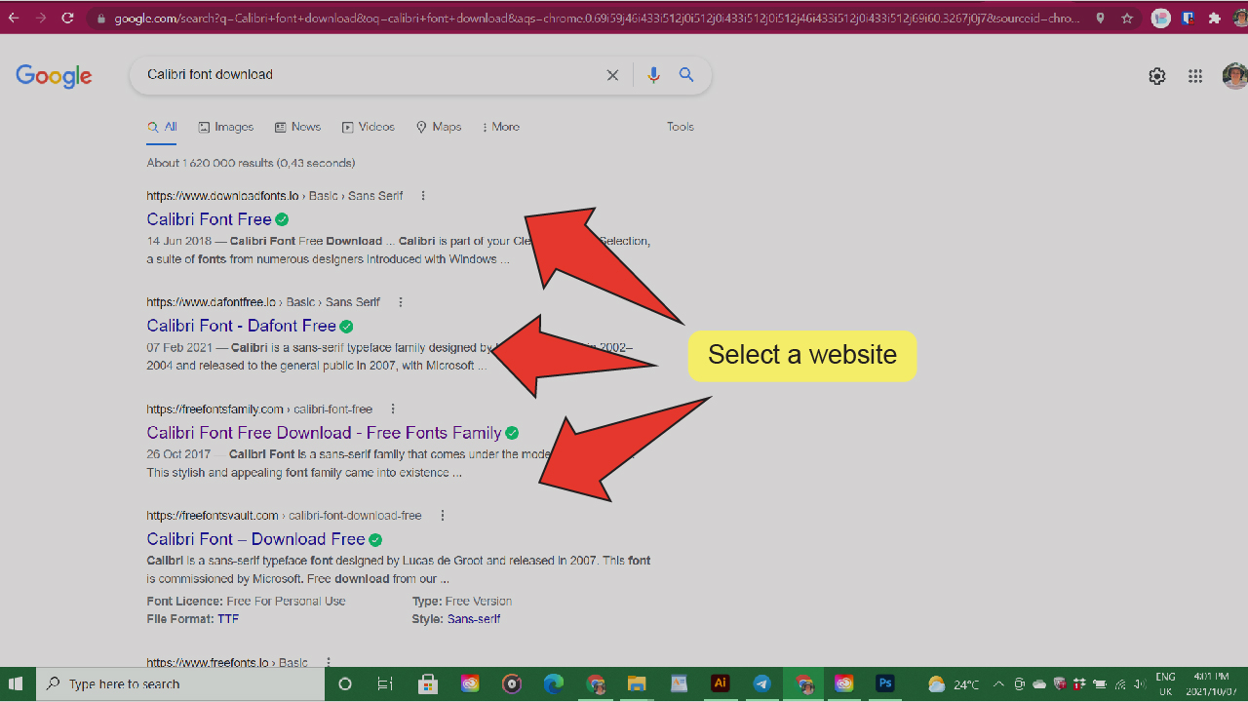Switch to the News tab
The image size is (1248, 702).
(297, 127)
